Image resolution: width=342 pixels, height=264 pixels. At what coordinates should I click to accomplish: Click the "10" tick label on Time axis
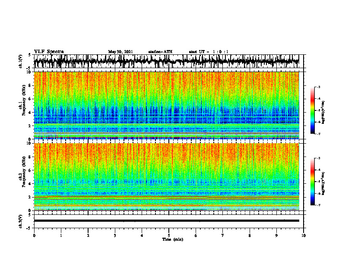(304, 236)
